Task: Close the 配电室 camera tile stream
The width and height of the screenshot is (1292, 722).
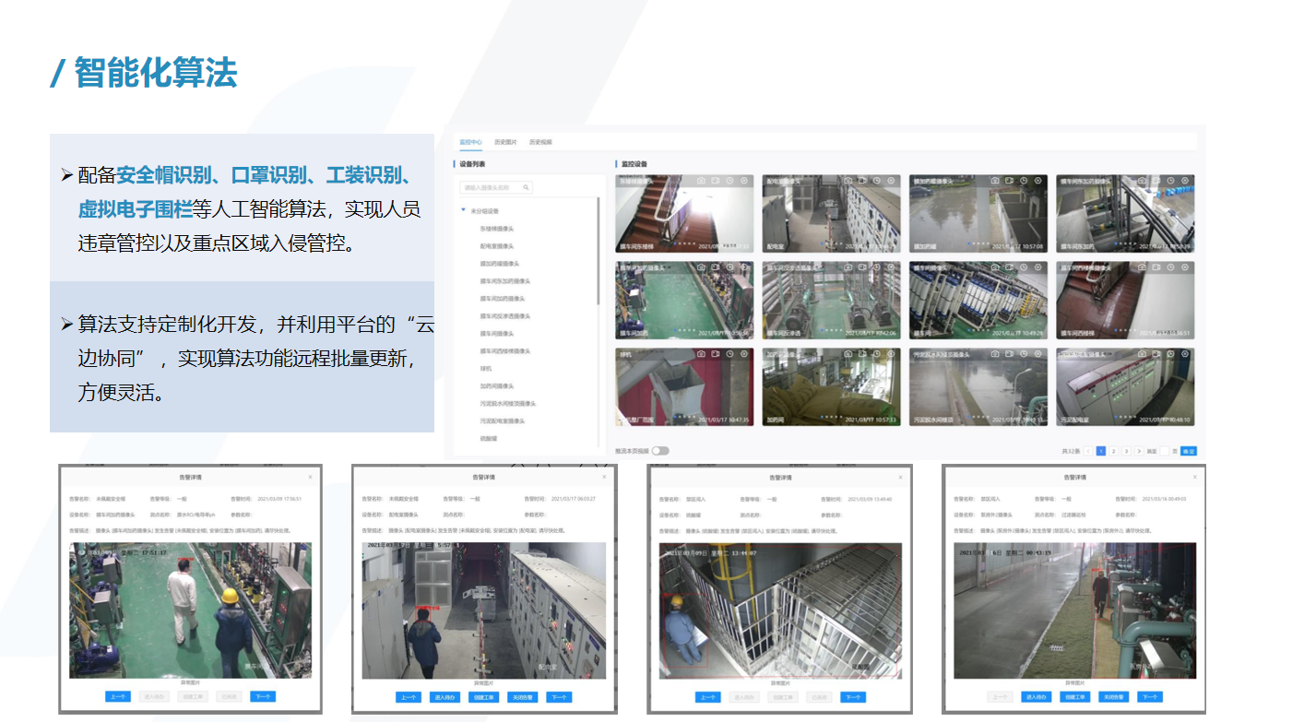Action: pyautogui.click(x=891, y=181)
